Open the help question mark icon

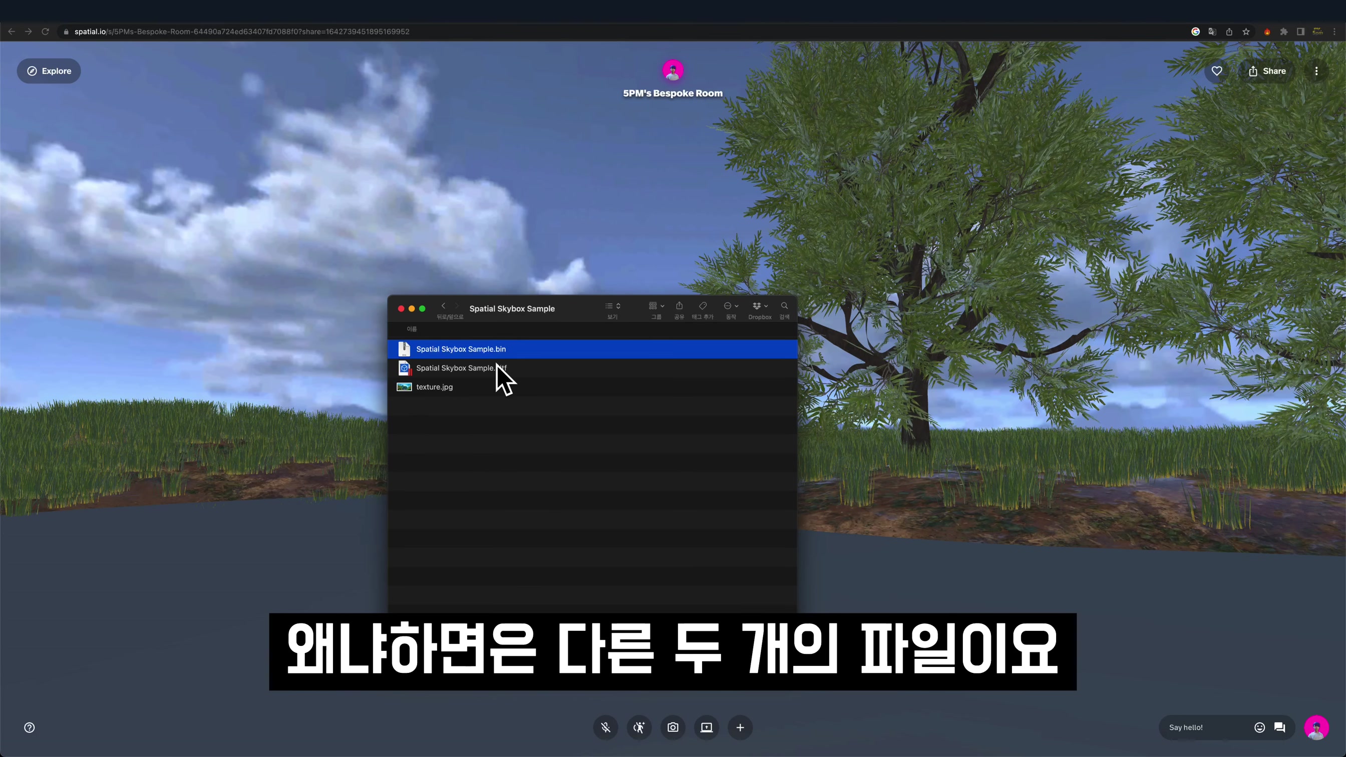[x=29, y=727]
